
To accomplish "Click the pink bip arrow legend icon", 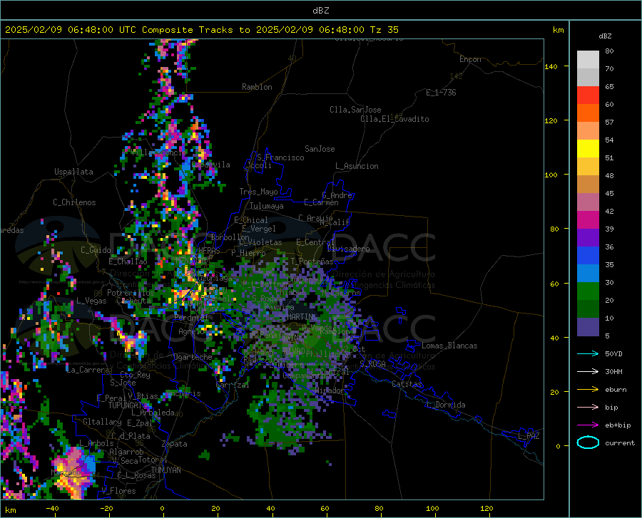I will tap(588, 408).
